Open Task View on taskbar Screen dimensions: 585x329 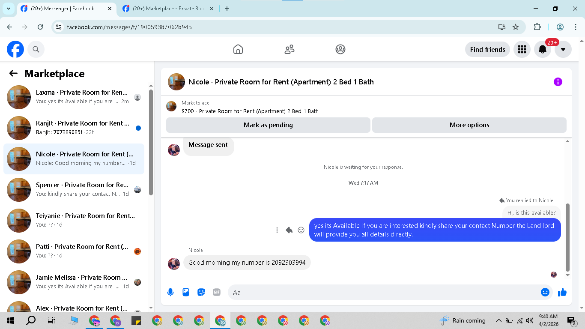(x=51, y=320)
